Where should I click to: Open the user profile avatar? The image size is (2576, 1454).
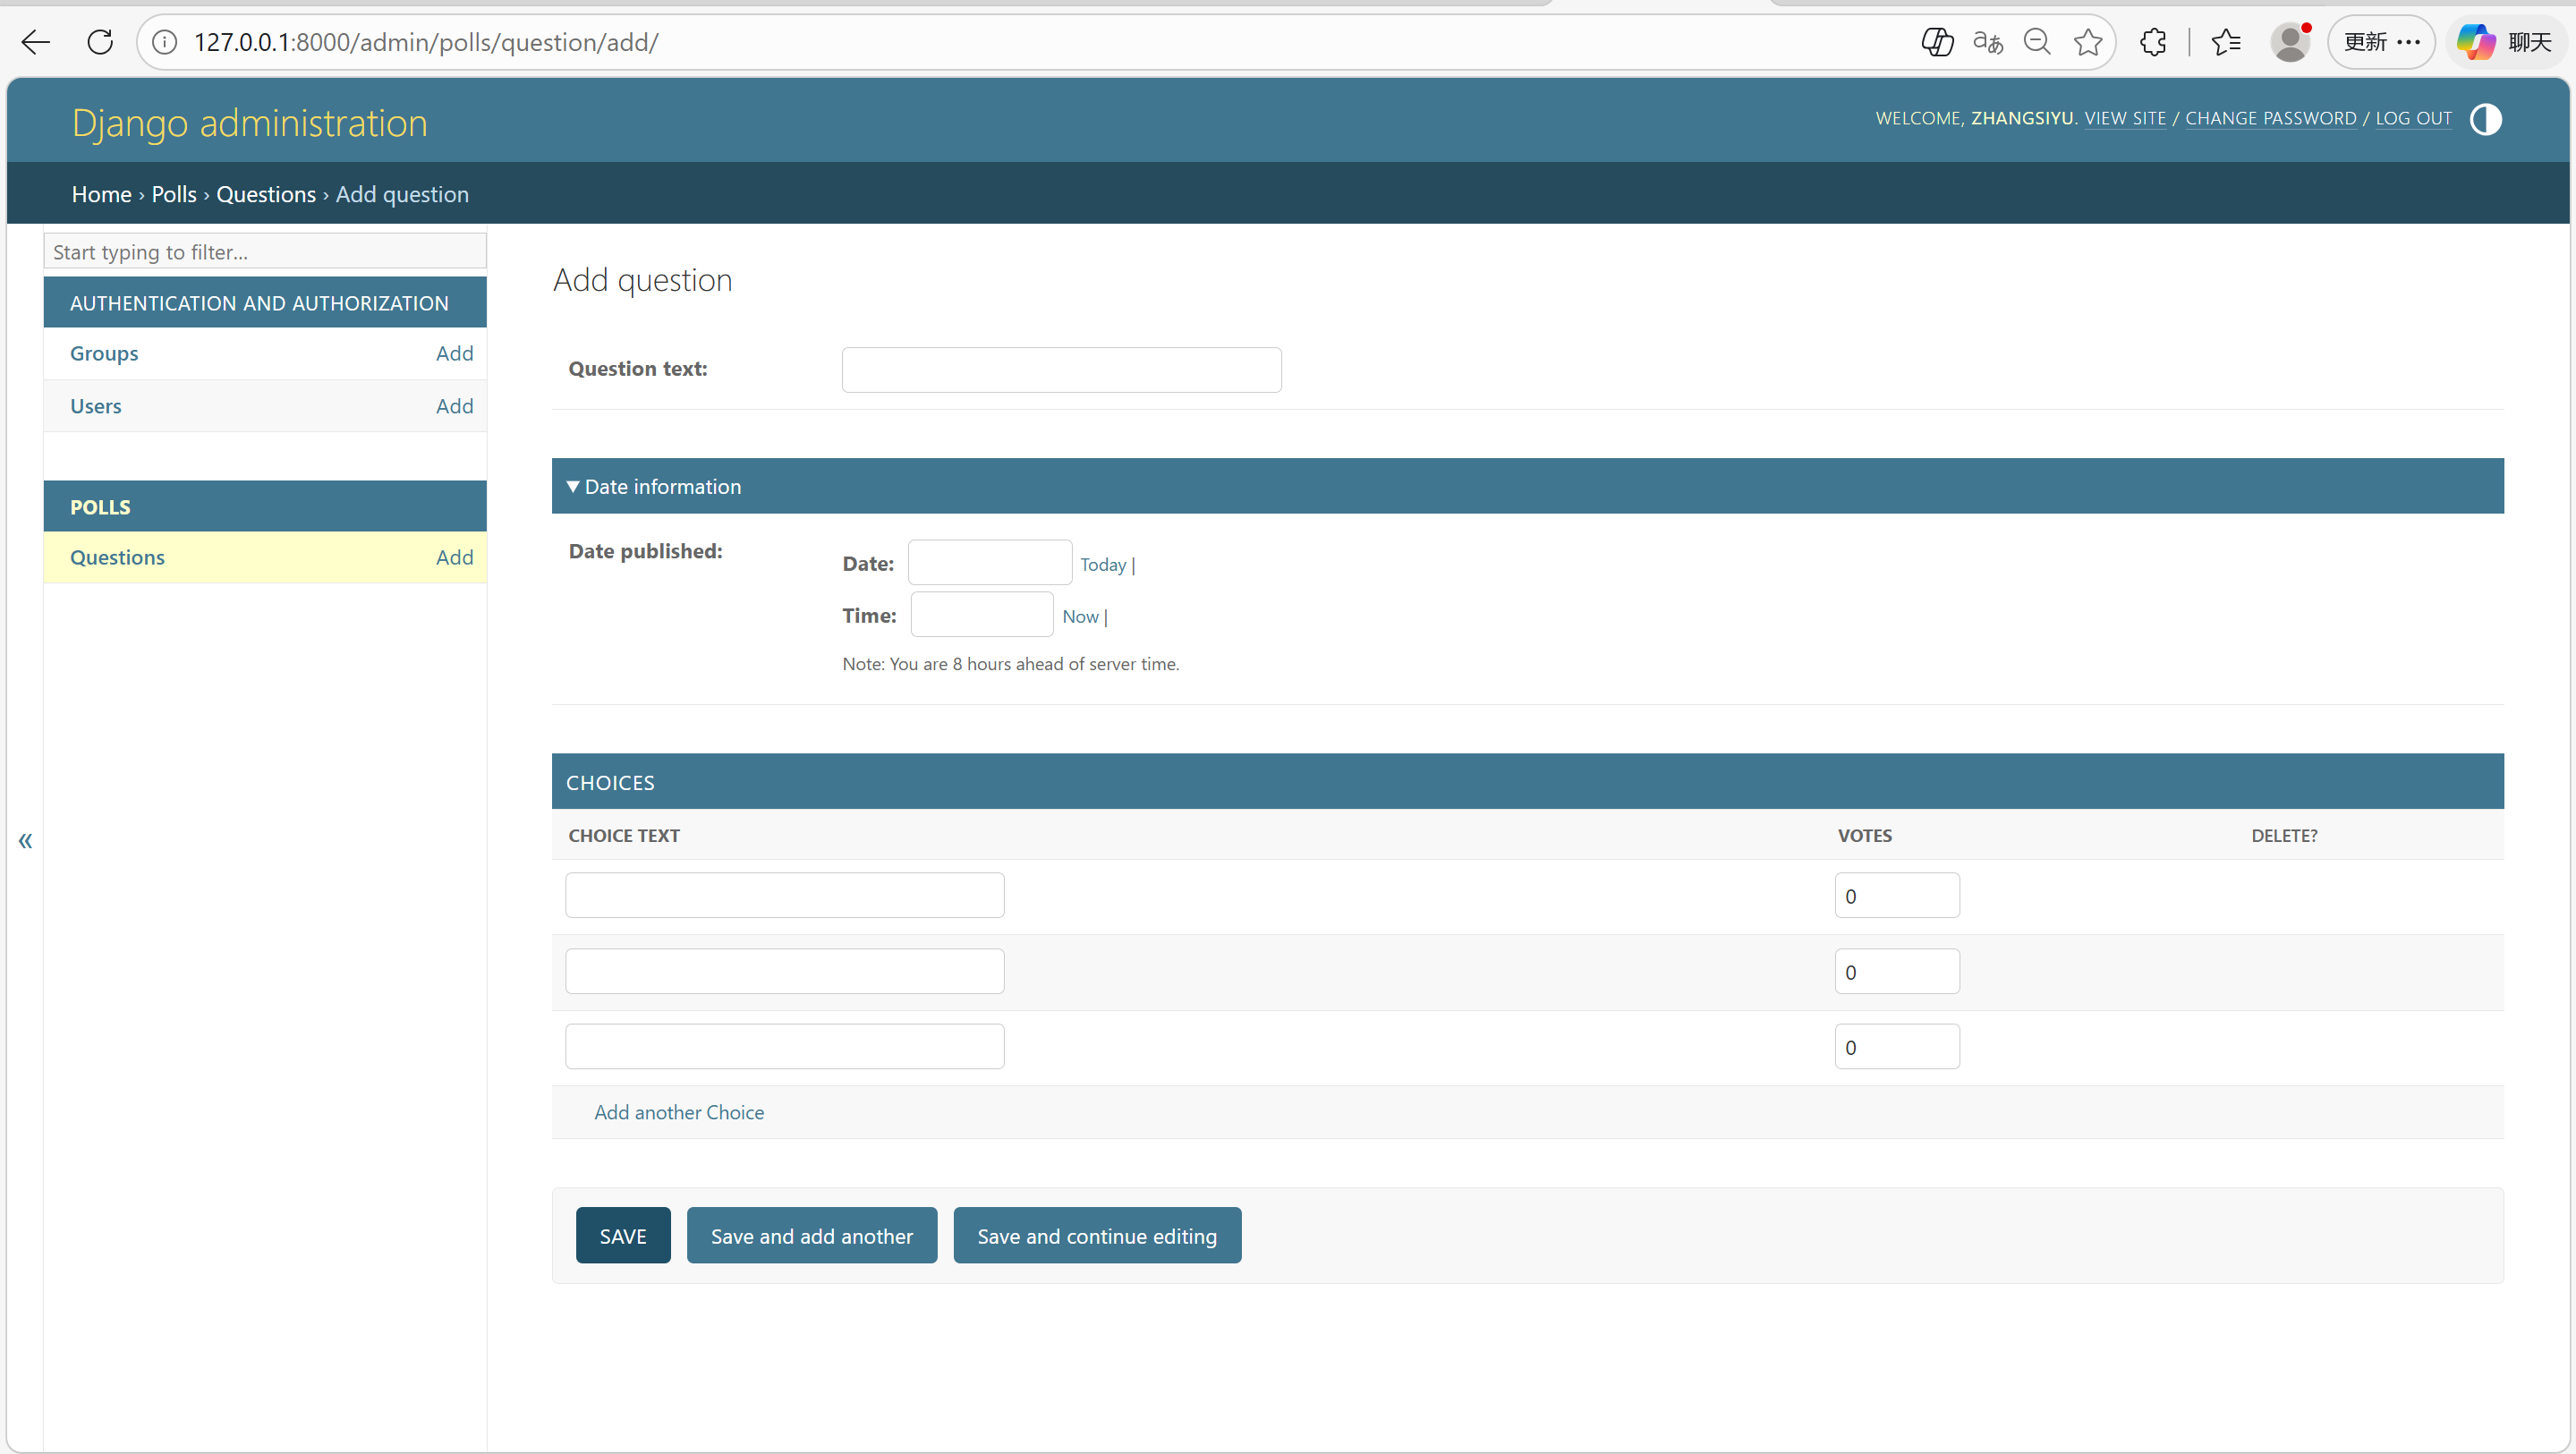[x=2290, y=42]
